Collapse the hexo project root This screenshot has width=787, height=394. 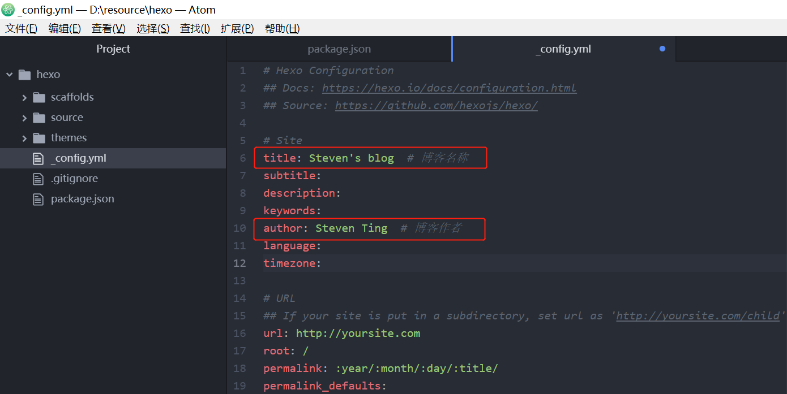(10, 75)
